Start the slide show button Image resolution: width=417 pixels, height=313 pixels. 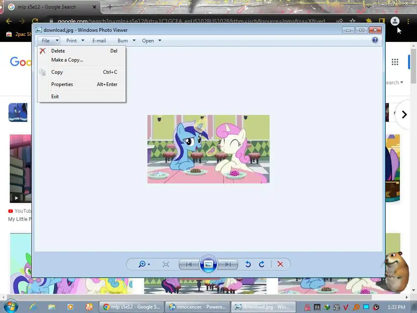[208, 264]
